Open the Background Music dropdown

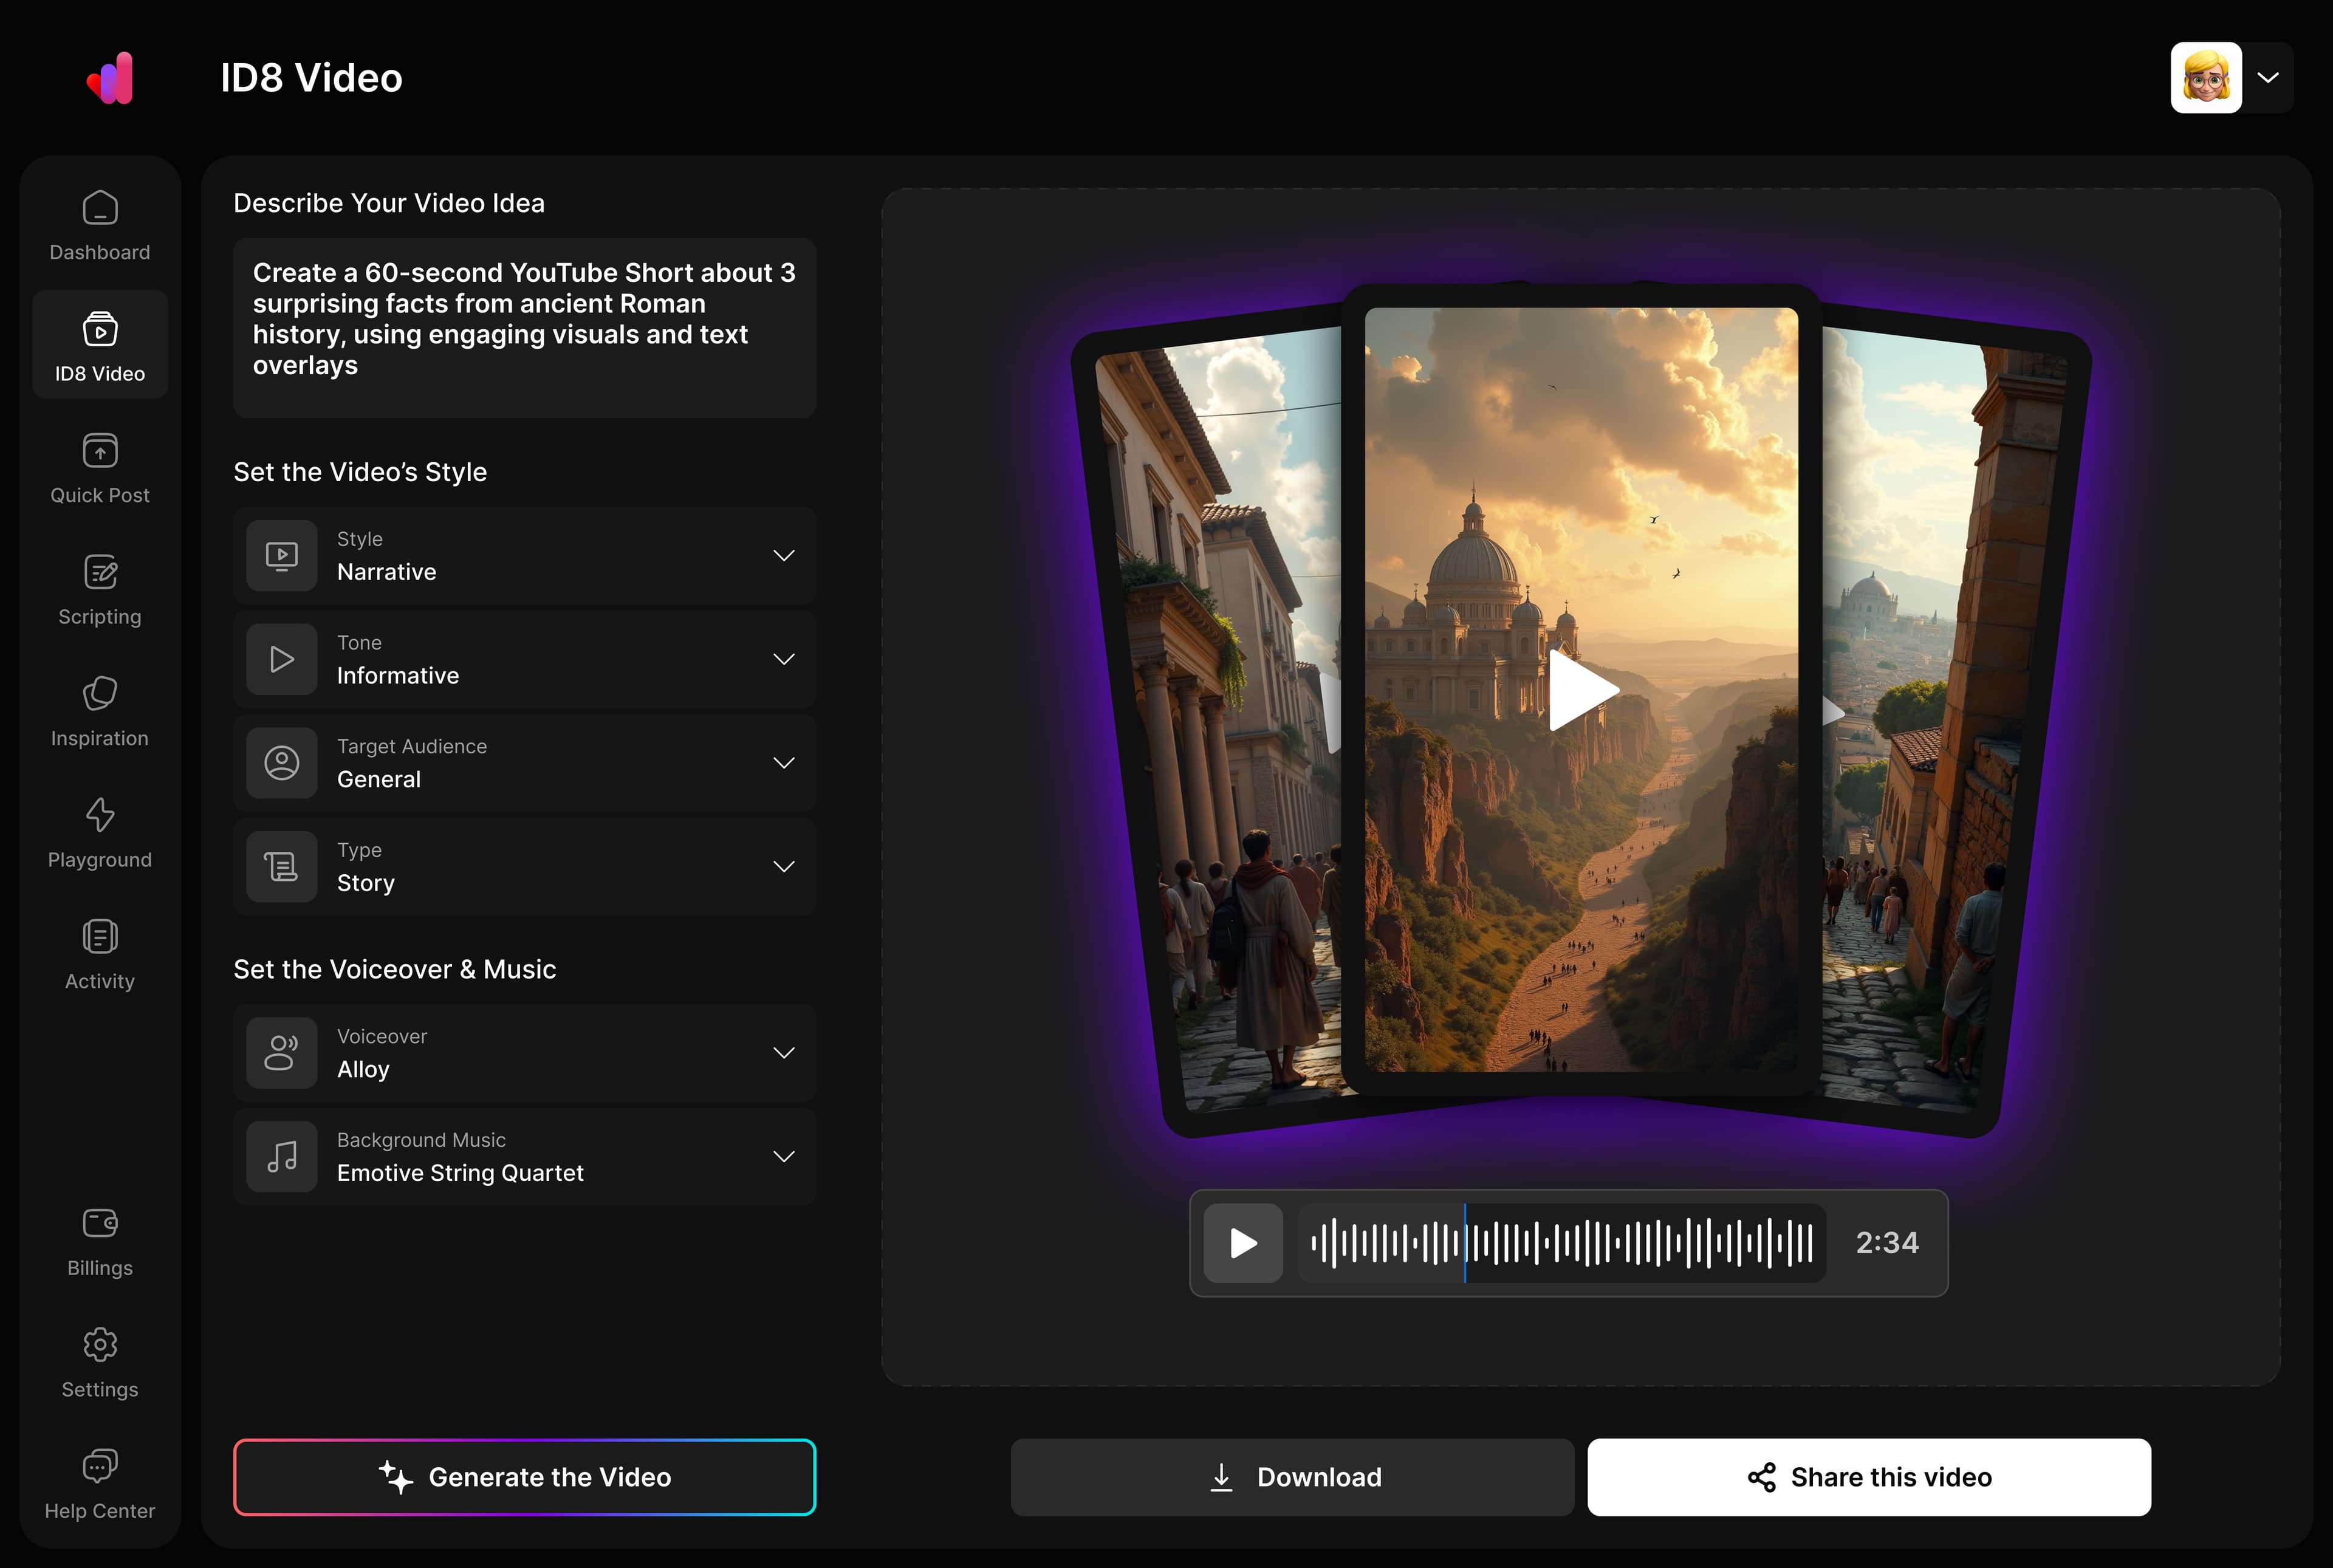tap(524, 1157)
